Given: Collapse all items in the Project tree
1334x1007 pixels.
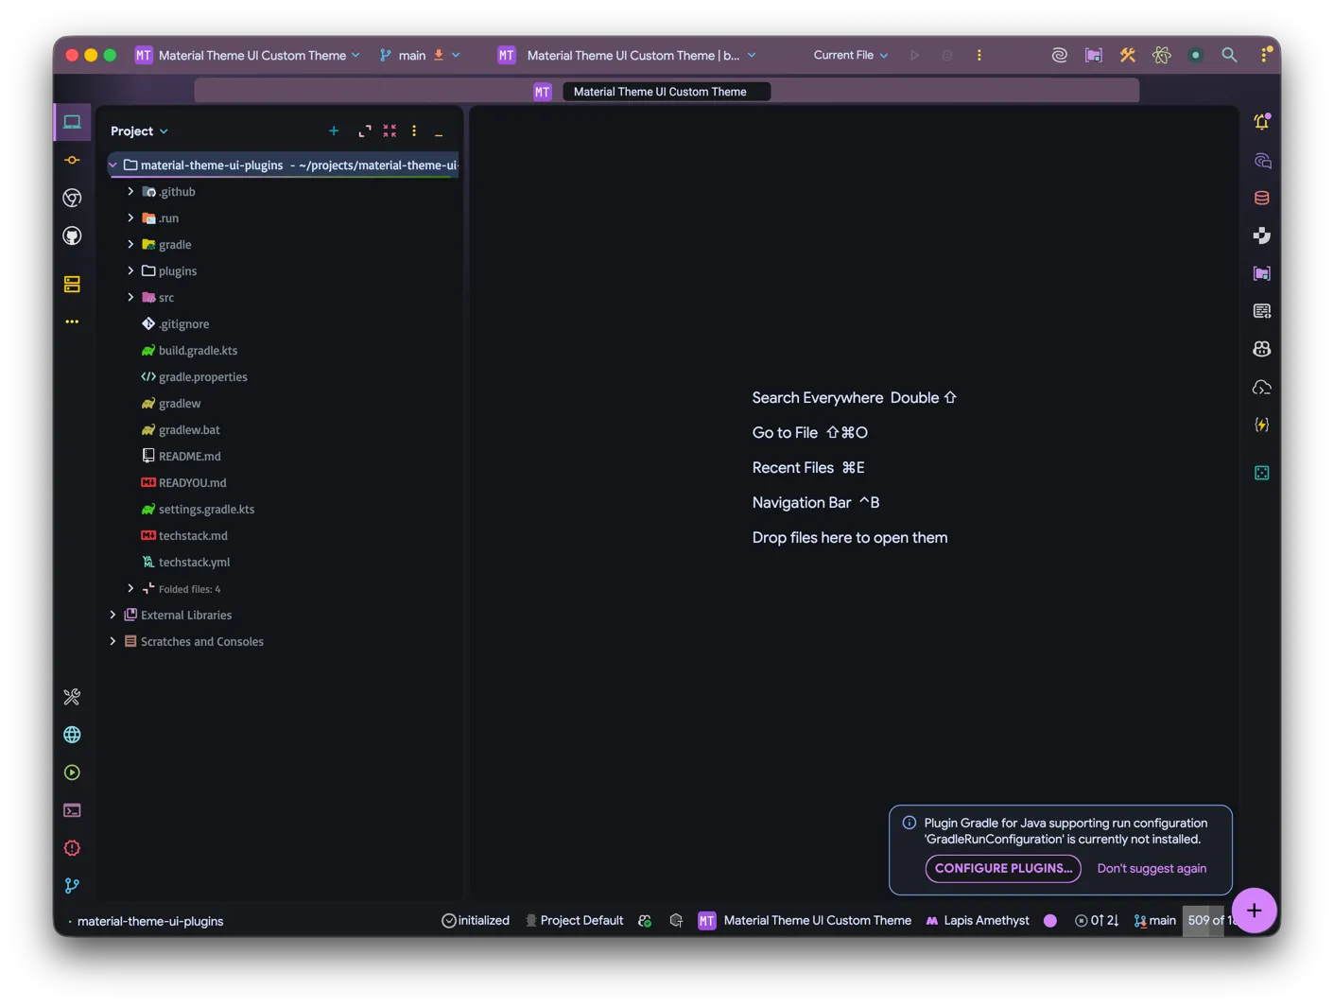Looking at the screenshot, I should (x=390, y=130).
